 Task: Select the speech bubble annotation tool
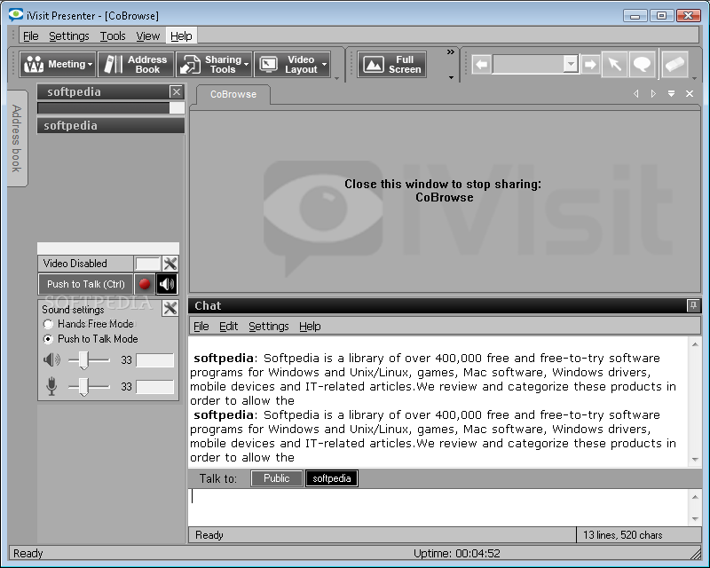[642, 64]
